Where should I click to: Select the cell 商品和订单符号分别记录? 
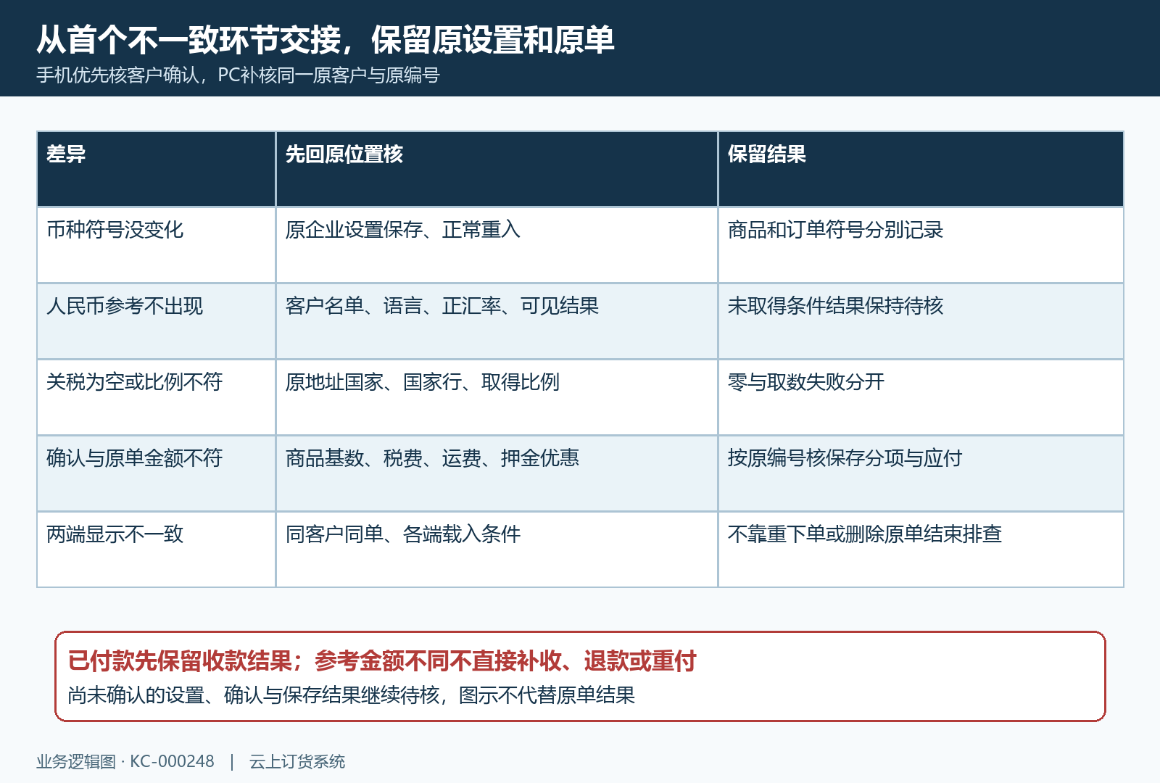tap(921, 245)
